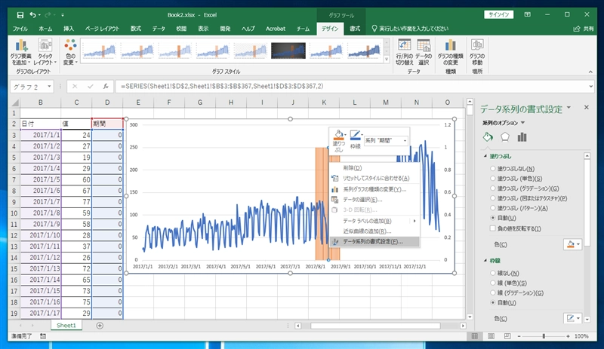
Task: Click the formula bar confirm checkmark icon
Action: (90, 87)
